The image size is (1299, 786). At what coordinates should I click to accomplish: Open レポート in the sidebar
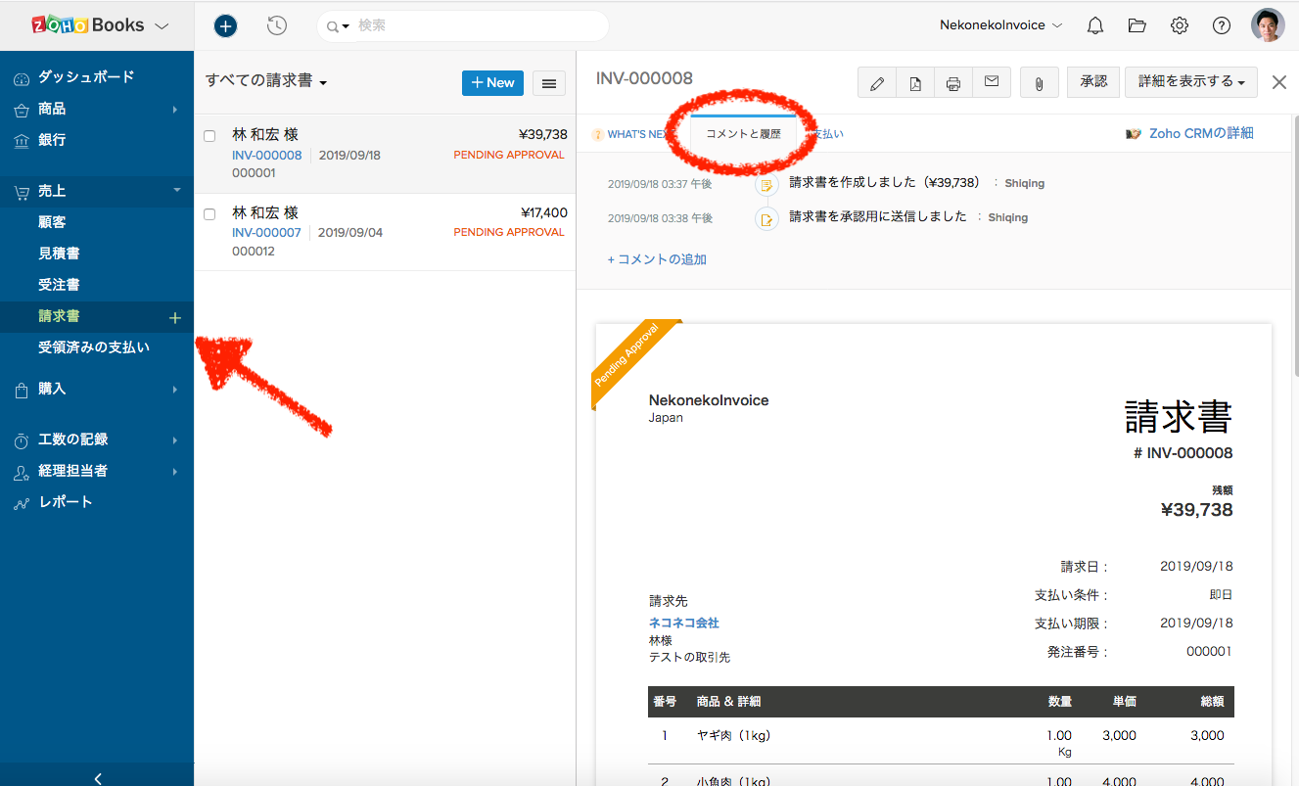pos(66,502)
